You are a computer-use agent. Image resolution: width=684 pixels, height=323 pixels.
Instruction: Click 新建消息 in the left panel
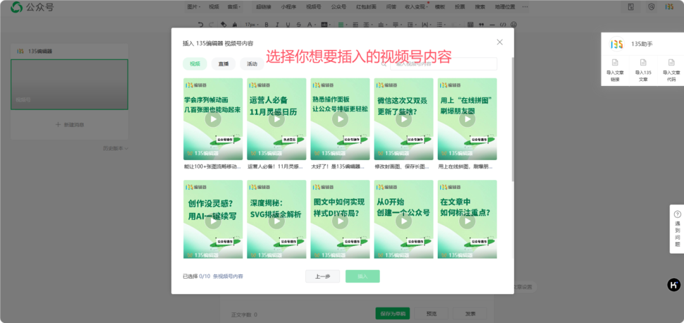tap(70, 125)
